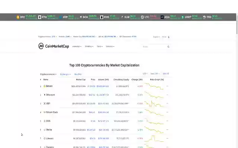The image size is (238, 148).
Task: Open the Services dropdown menu
Action: (x=110, y=46)
